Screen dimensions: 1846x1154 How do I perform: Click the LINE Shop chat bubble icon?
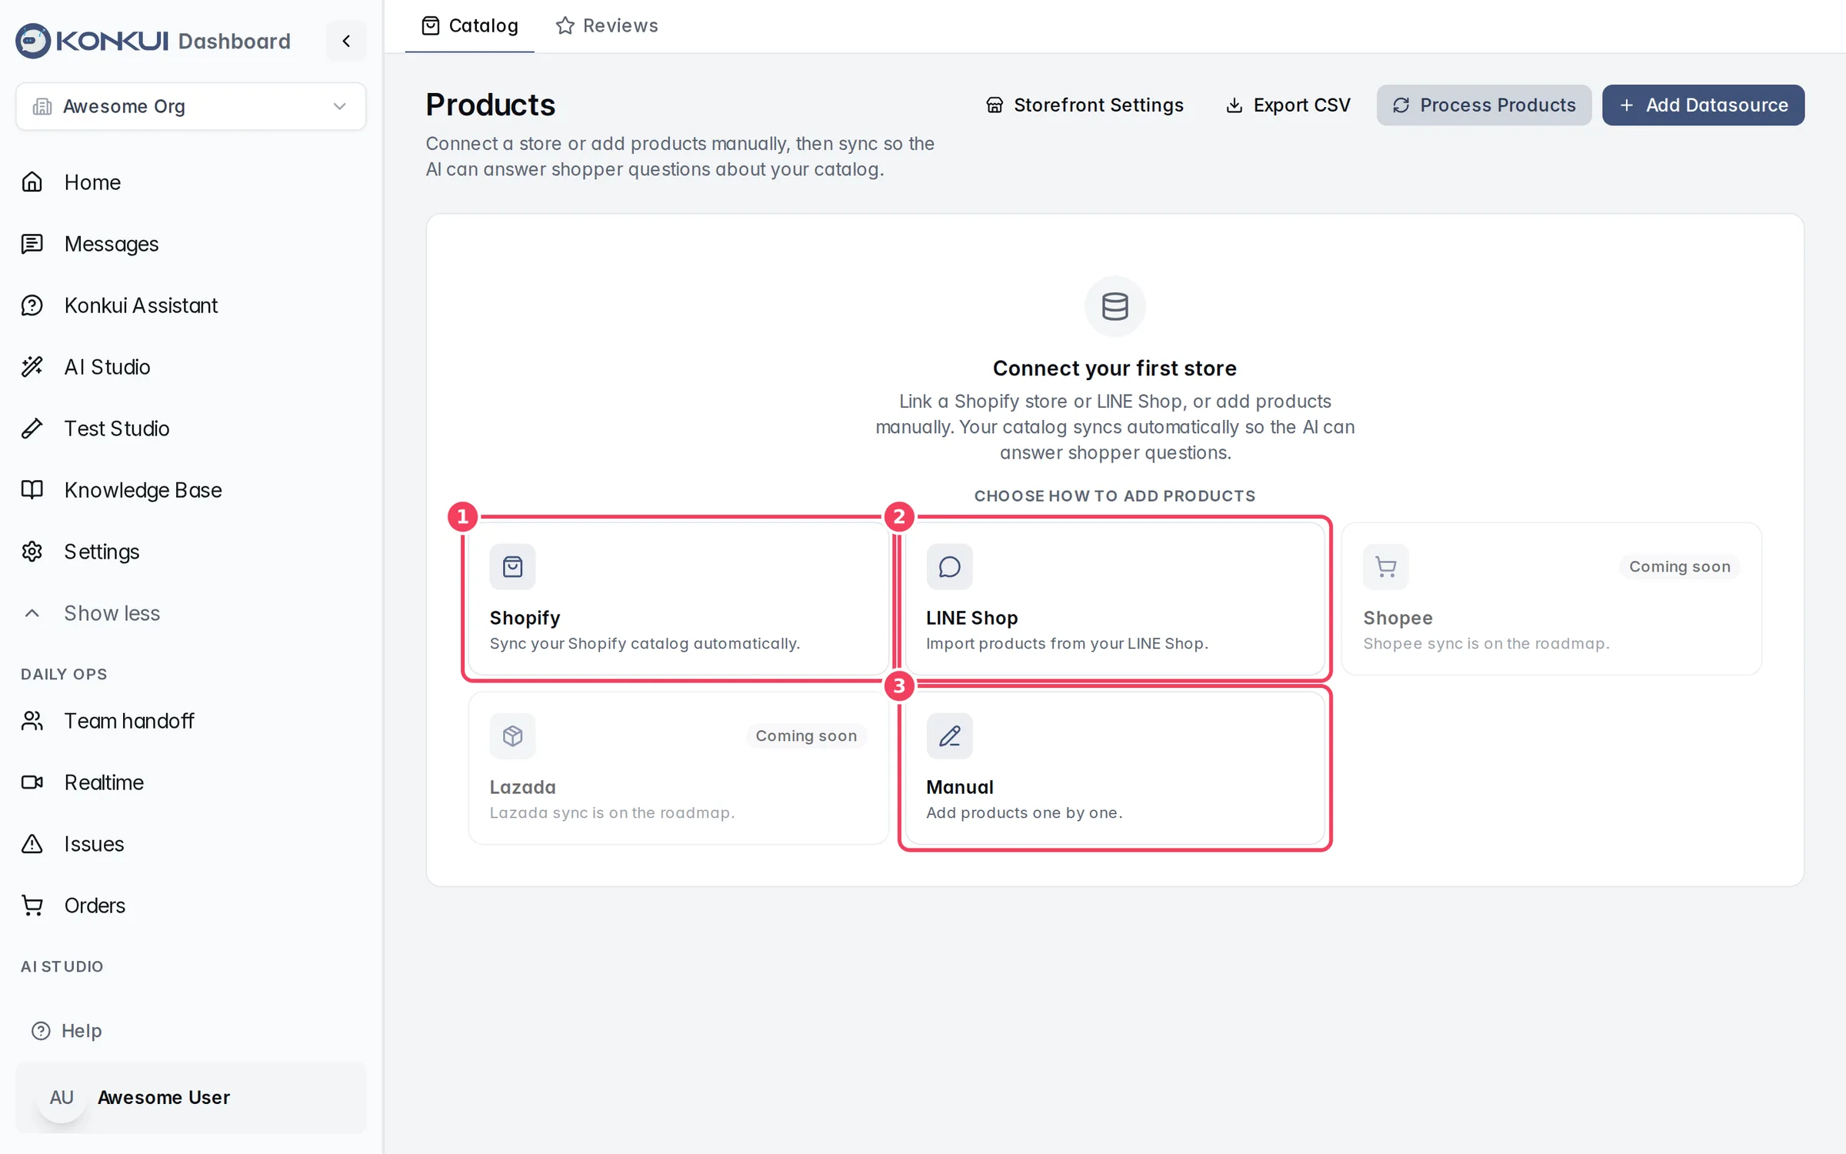950,567
